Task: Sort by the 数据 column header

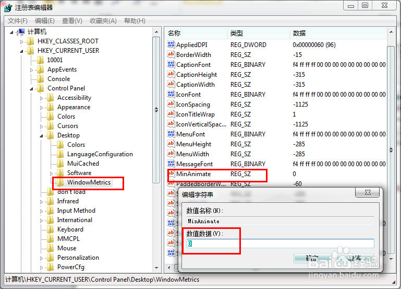Action: click(338, 33)
